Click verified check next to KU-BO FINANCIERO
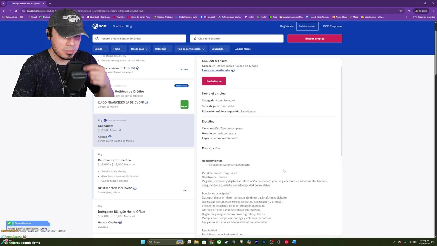Image resolution: width=437 pixels, height=246 pixels. pyautogui.click(x=146, y=102)
